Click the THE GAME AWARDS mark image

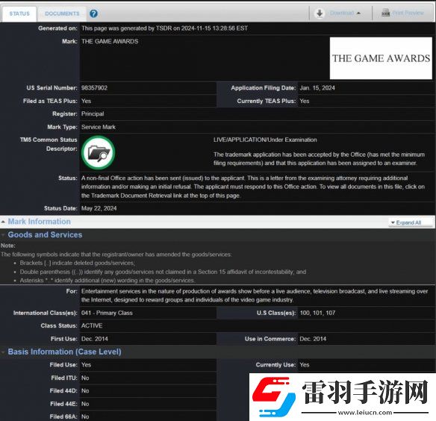click(381, 58)
